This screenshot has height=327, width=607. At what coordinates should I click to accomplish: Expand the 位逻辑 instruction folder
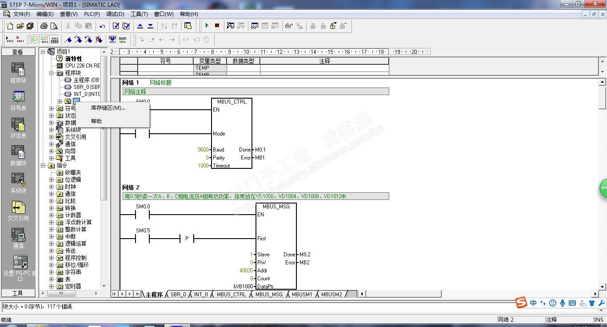pos(52,179)
